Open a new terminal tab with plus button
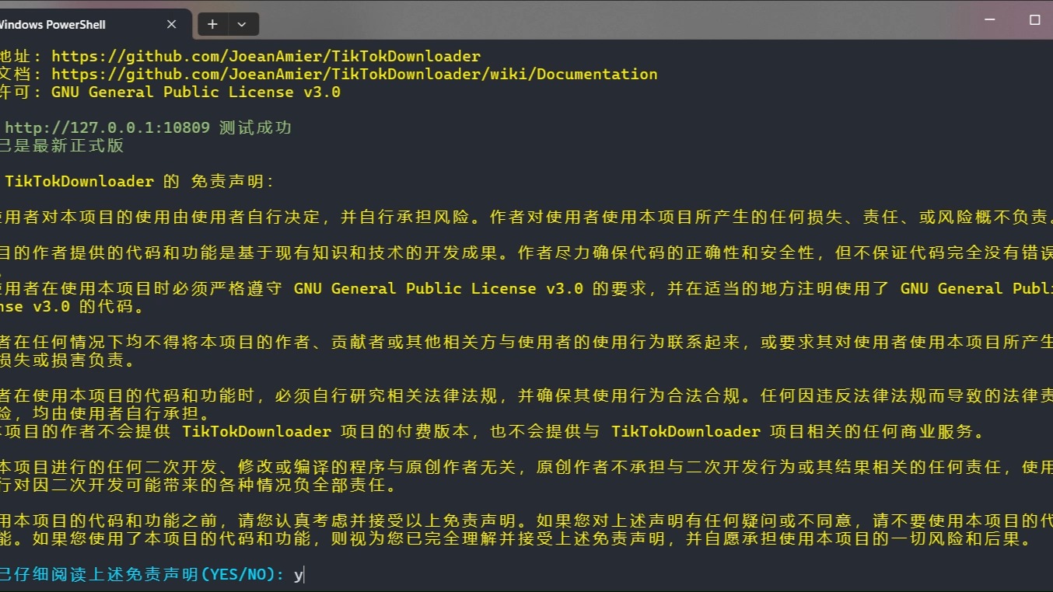Image resolution: width=1053 pixels, height=592 pixels. click(212, 24)
